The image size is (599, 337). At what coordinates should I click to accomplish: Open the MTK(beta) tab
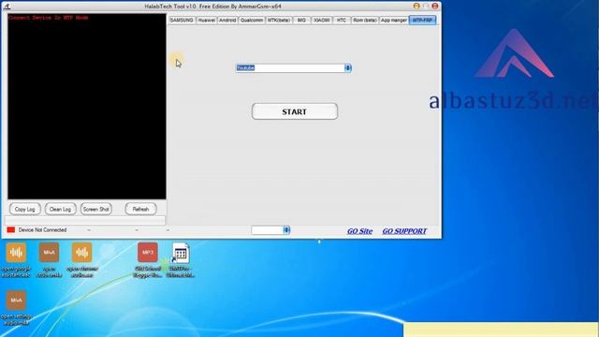click(279, 20)
